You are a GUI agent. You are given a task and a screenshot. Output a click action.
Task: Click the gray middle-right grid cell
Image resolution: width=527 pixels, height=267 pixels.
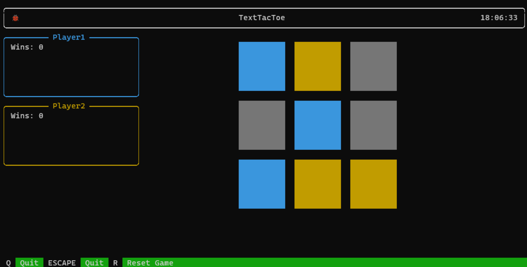pos(373,125)
